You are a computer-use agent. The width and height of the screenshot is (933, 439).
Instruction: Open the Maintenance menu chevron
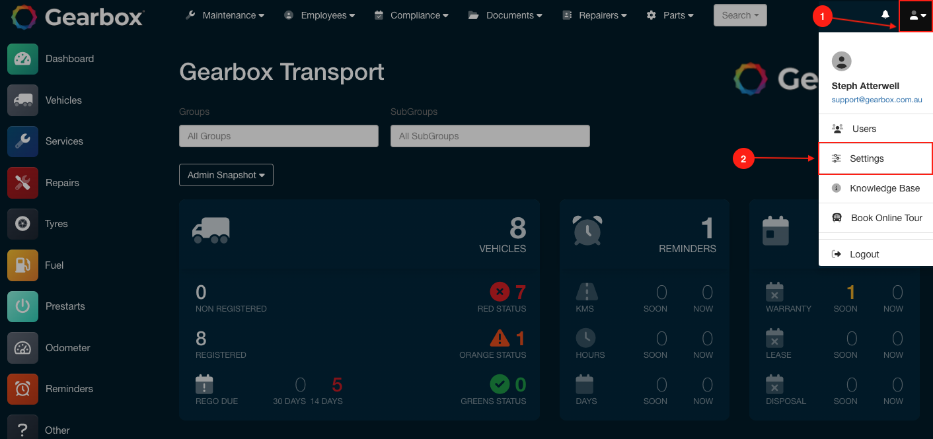pyautogui.click(x=257, y=15)
